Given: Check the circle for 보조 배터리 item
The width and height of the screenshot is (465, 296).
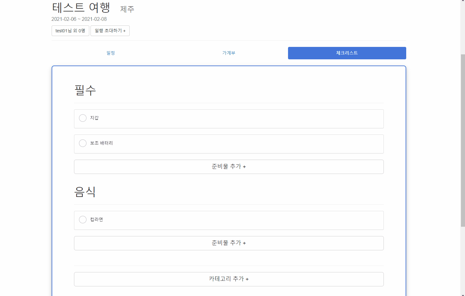Looking at the screenshot, I should point(83,143).
